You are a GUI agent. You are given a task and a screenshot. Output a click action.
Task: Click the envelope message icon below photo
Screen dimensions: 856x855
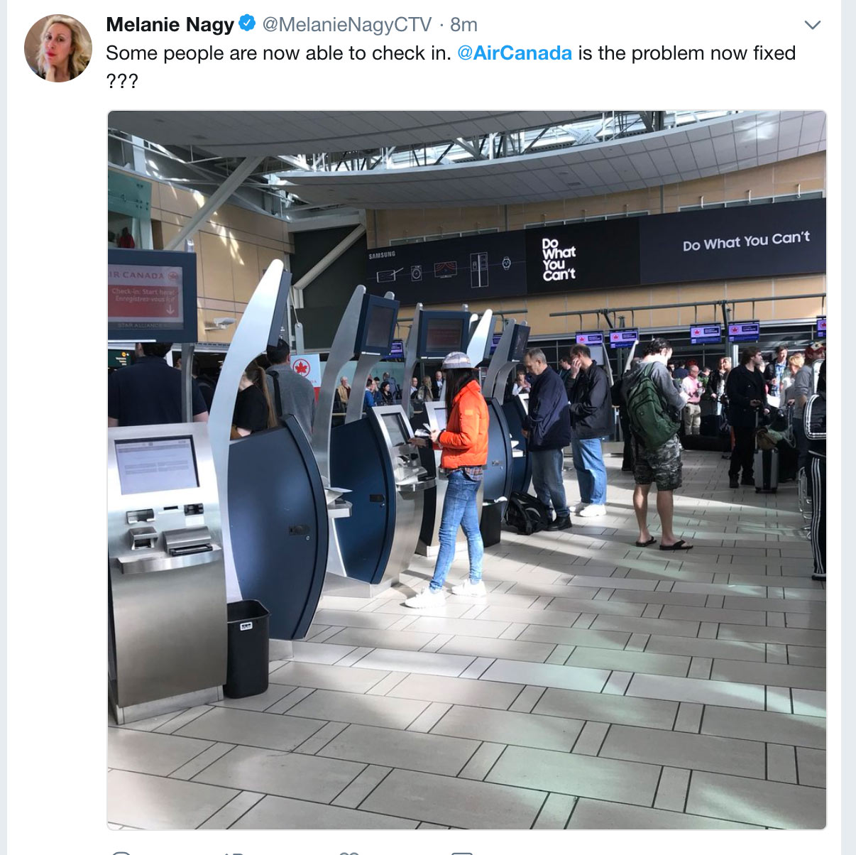click(462, 852)
